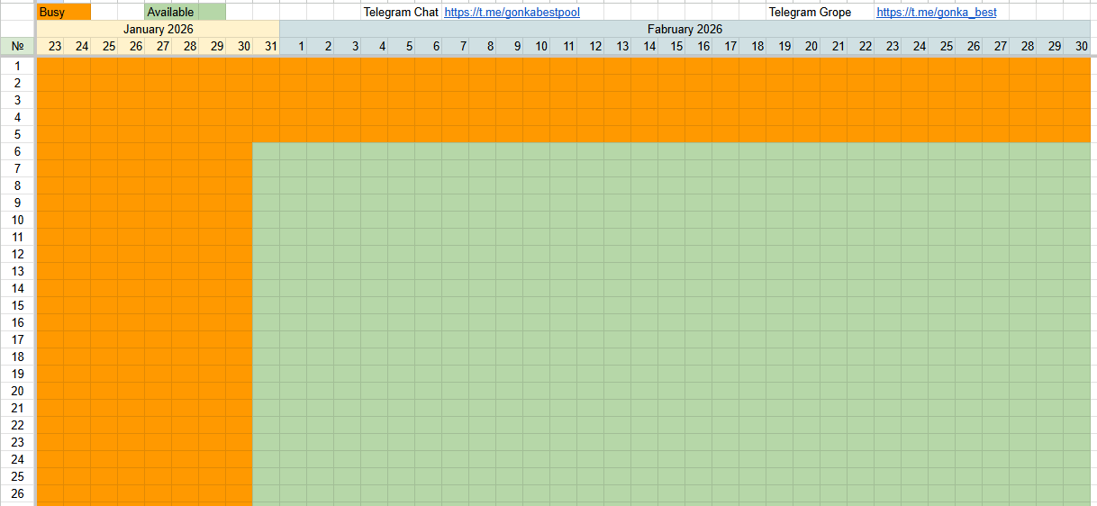Click the green Available legend cell

coord(185,13)
